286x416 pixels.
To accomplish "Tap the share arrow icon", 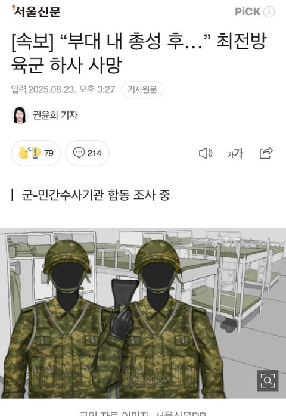I will 266,153.
